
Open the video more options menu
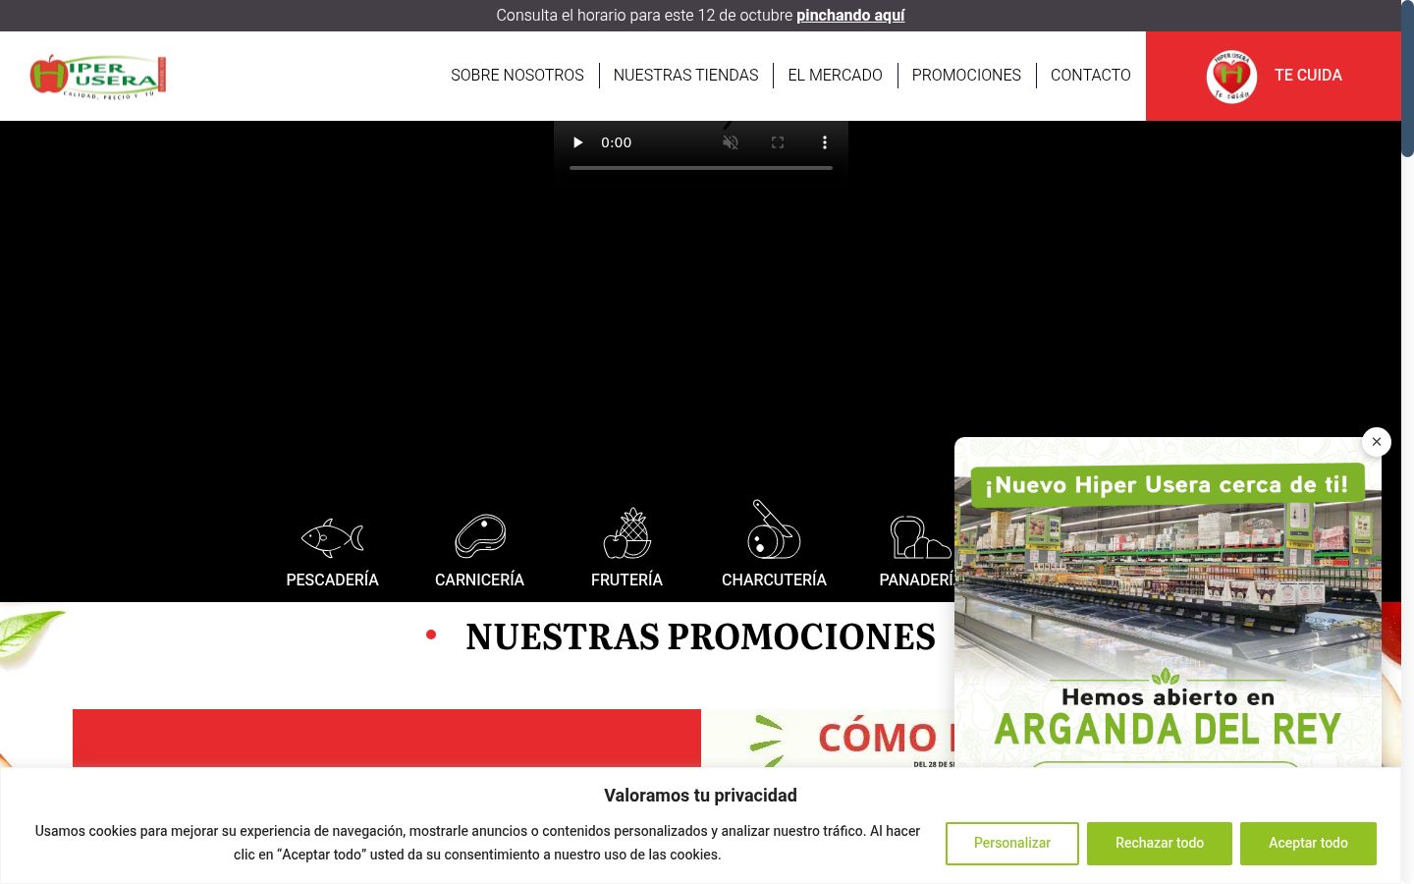coord(825,142)
